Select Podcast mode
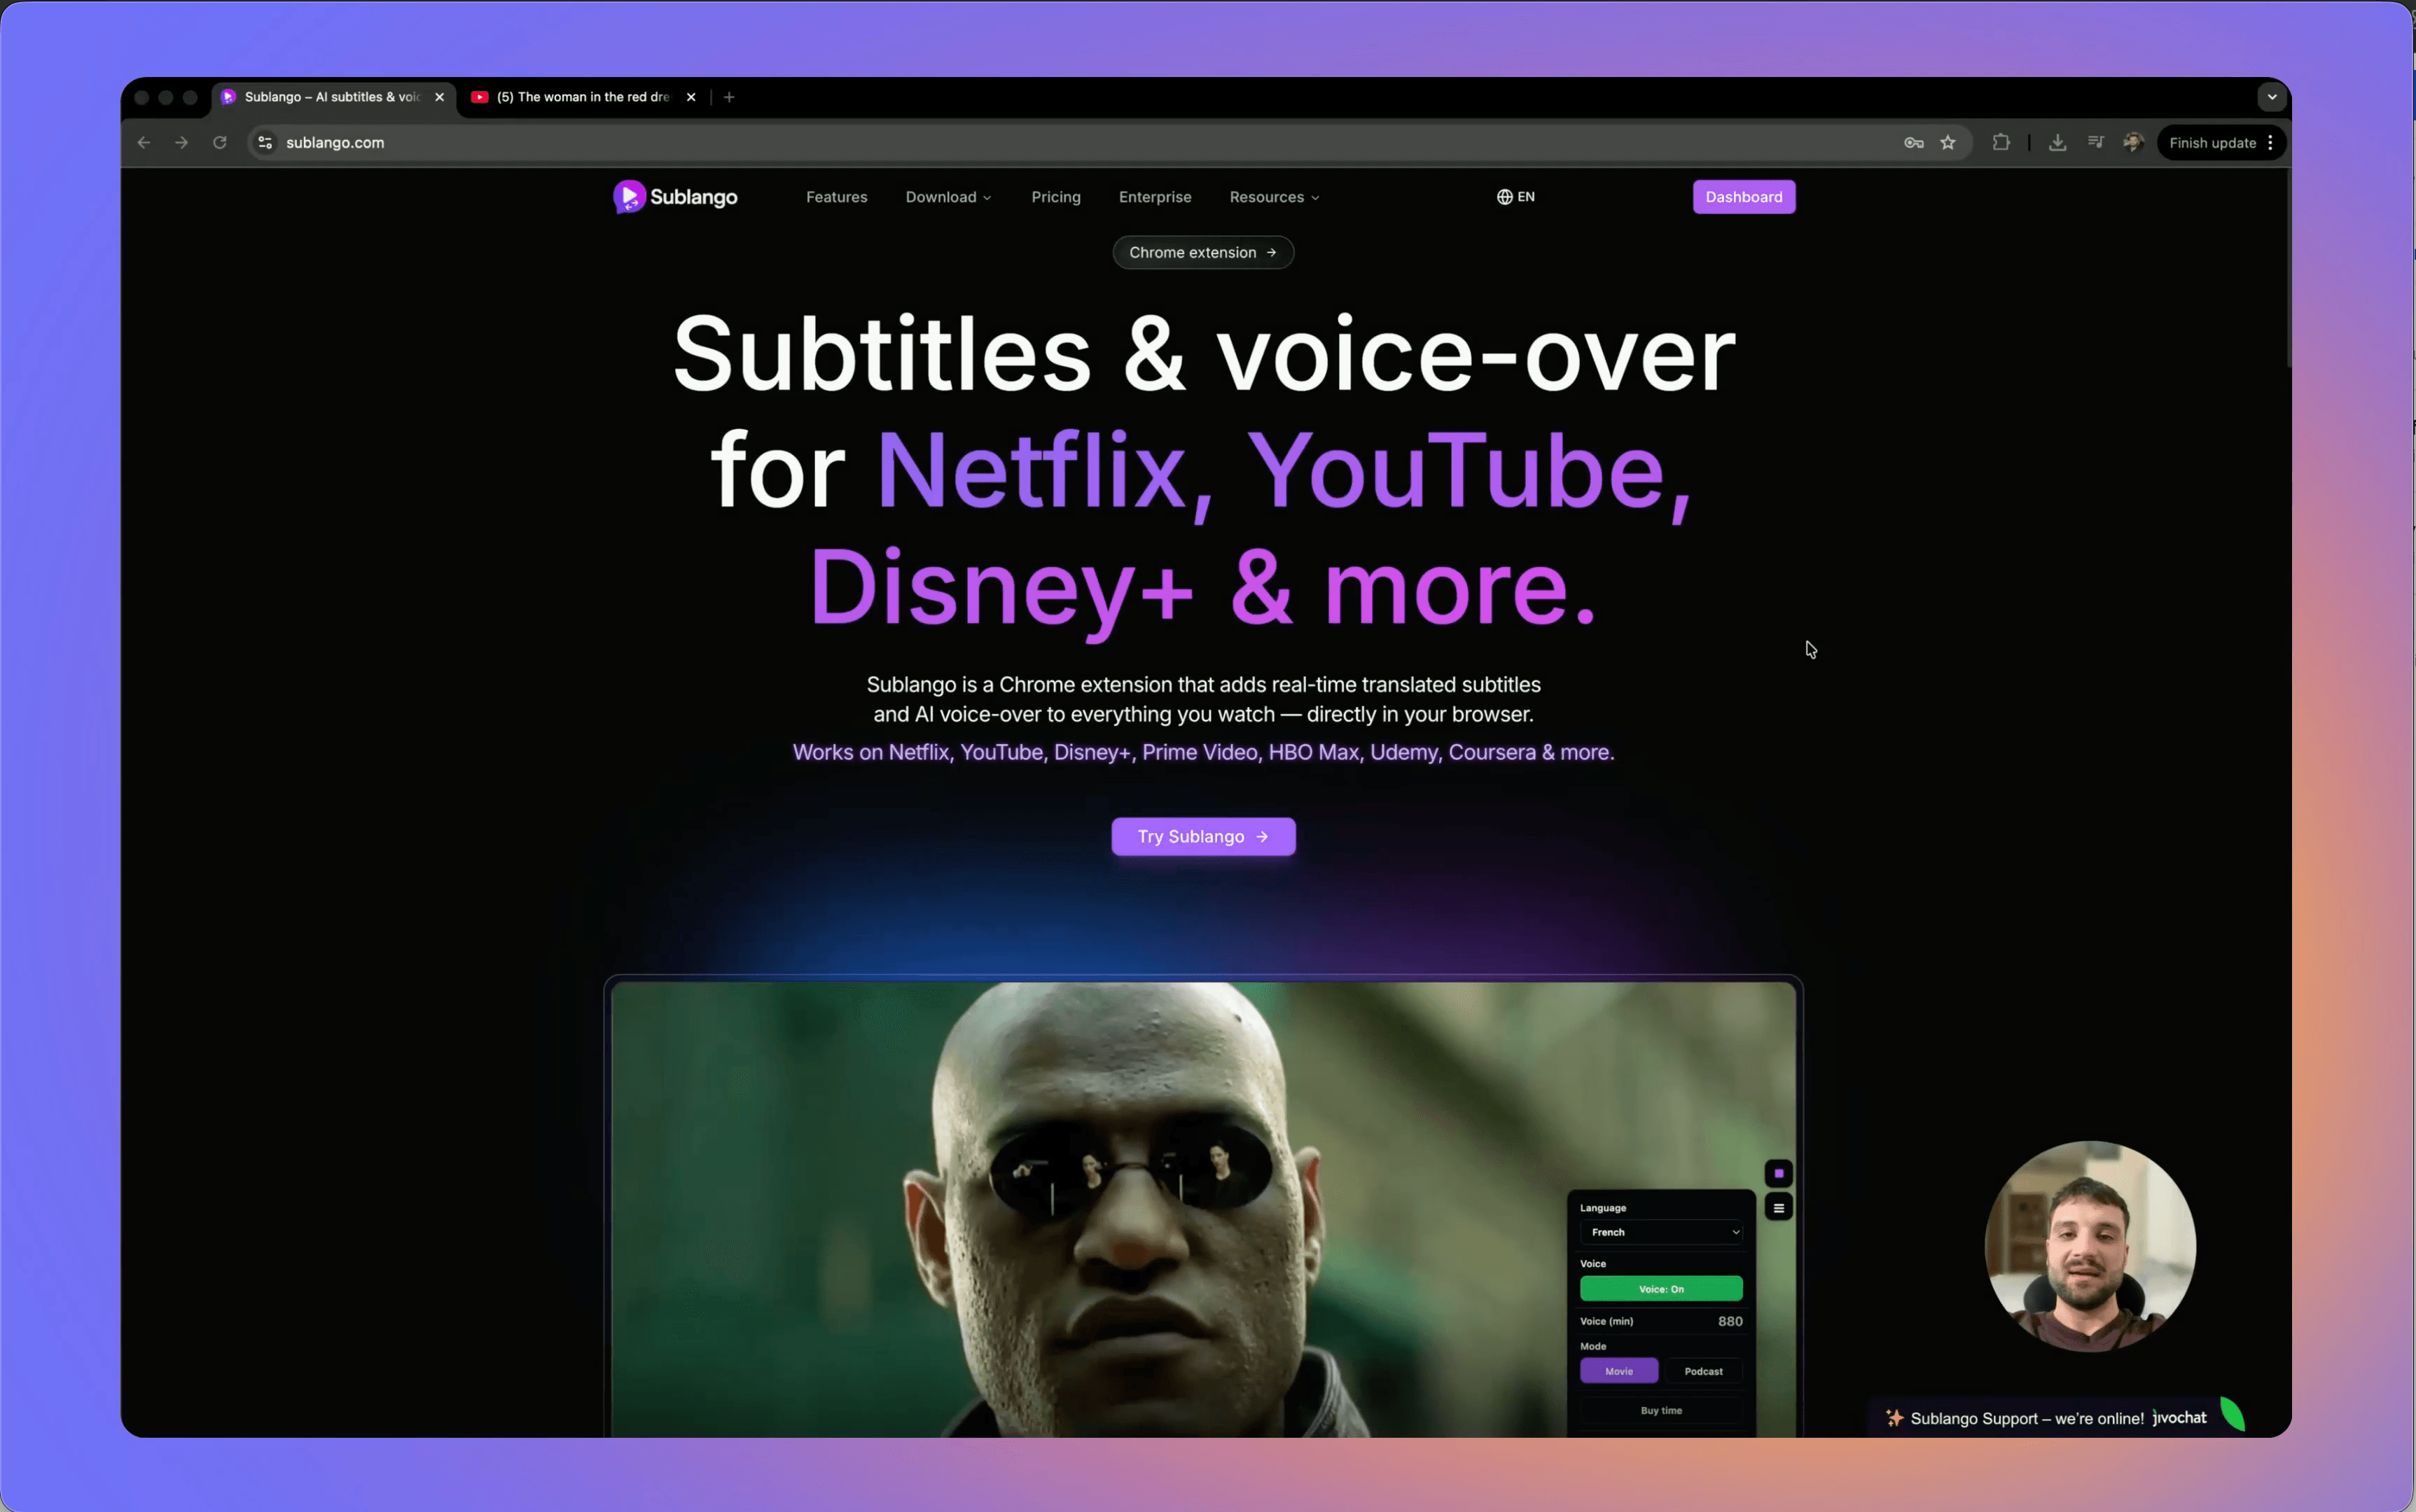The width and height of the screenshot is (2416, 1512). [x=1702, y=1371]
